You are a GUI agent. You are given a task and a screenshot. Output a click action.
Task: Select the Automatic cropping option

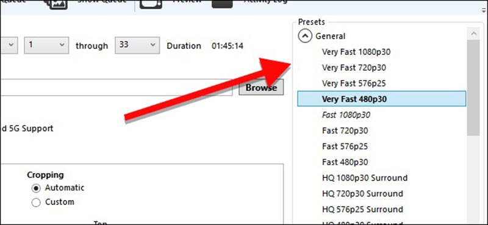click(36, 188)
